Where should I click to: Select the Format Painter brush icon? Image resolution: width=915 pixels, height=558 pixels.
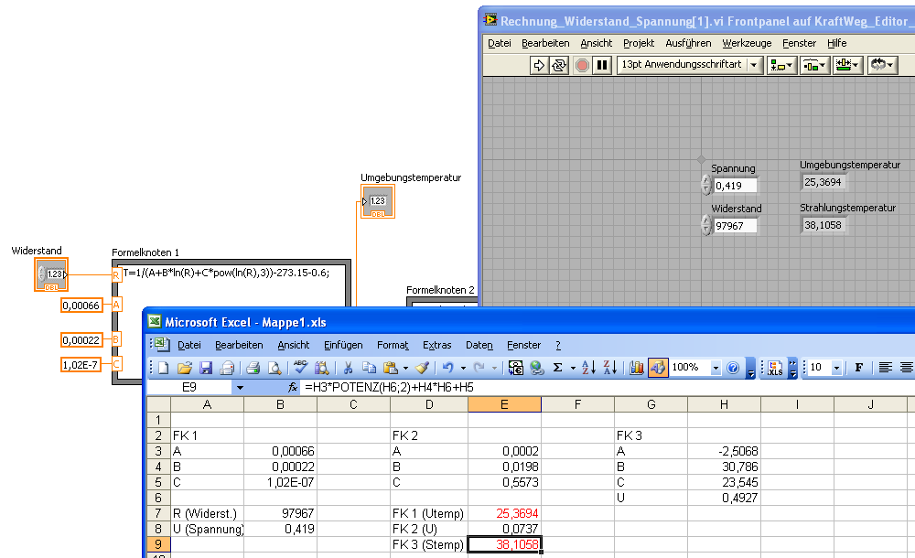coord(422,367)
